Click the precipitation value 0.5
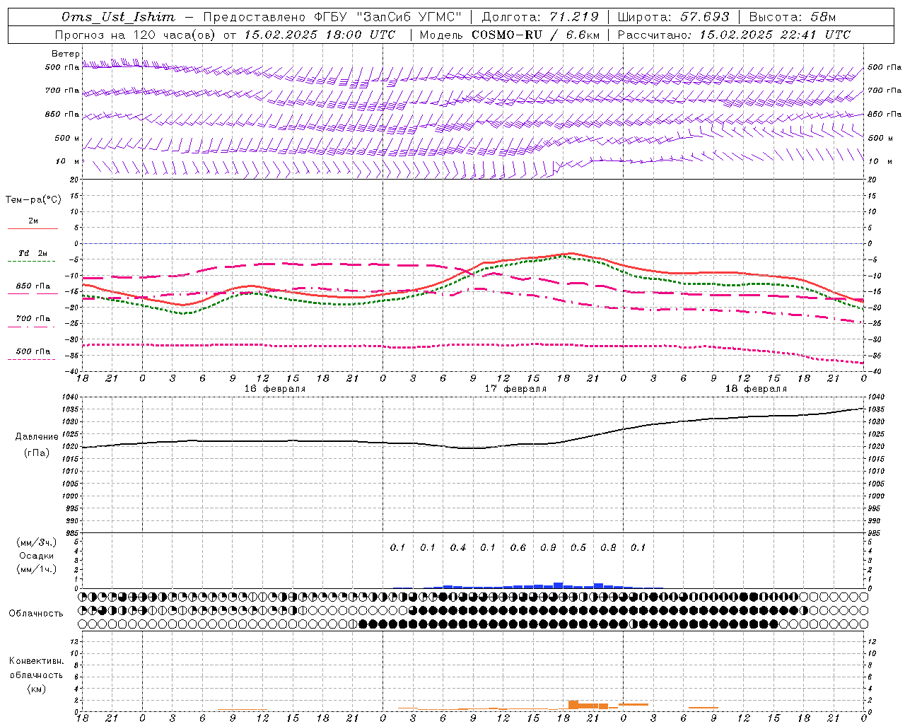The width and height of the screenshot is (905, 724). point(578,547)
